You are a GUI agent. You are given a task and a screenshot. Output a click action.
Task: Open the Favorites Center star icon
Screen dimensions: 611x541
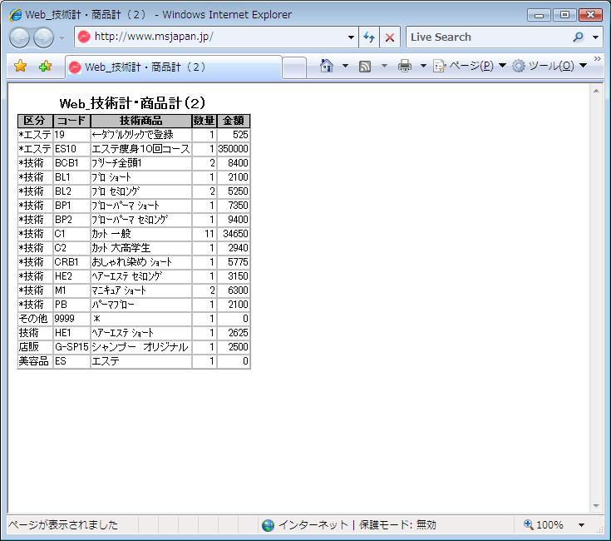coord(20,67)
